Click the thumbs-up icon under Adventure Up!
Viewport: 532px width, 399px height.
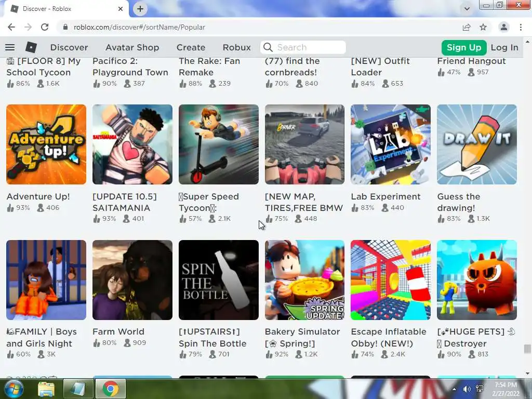[x=10, y=208]
